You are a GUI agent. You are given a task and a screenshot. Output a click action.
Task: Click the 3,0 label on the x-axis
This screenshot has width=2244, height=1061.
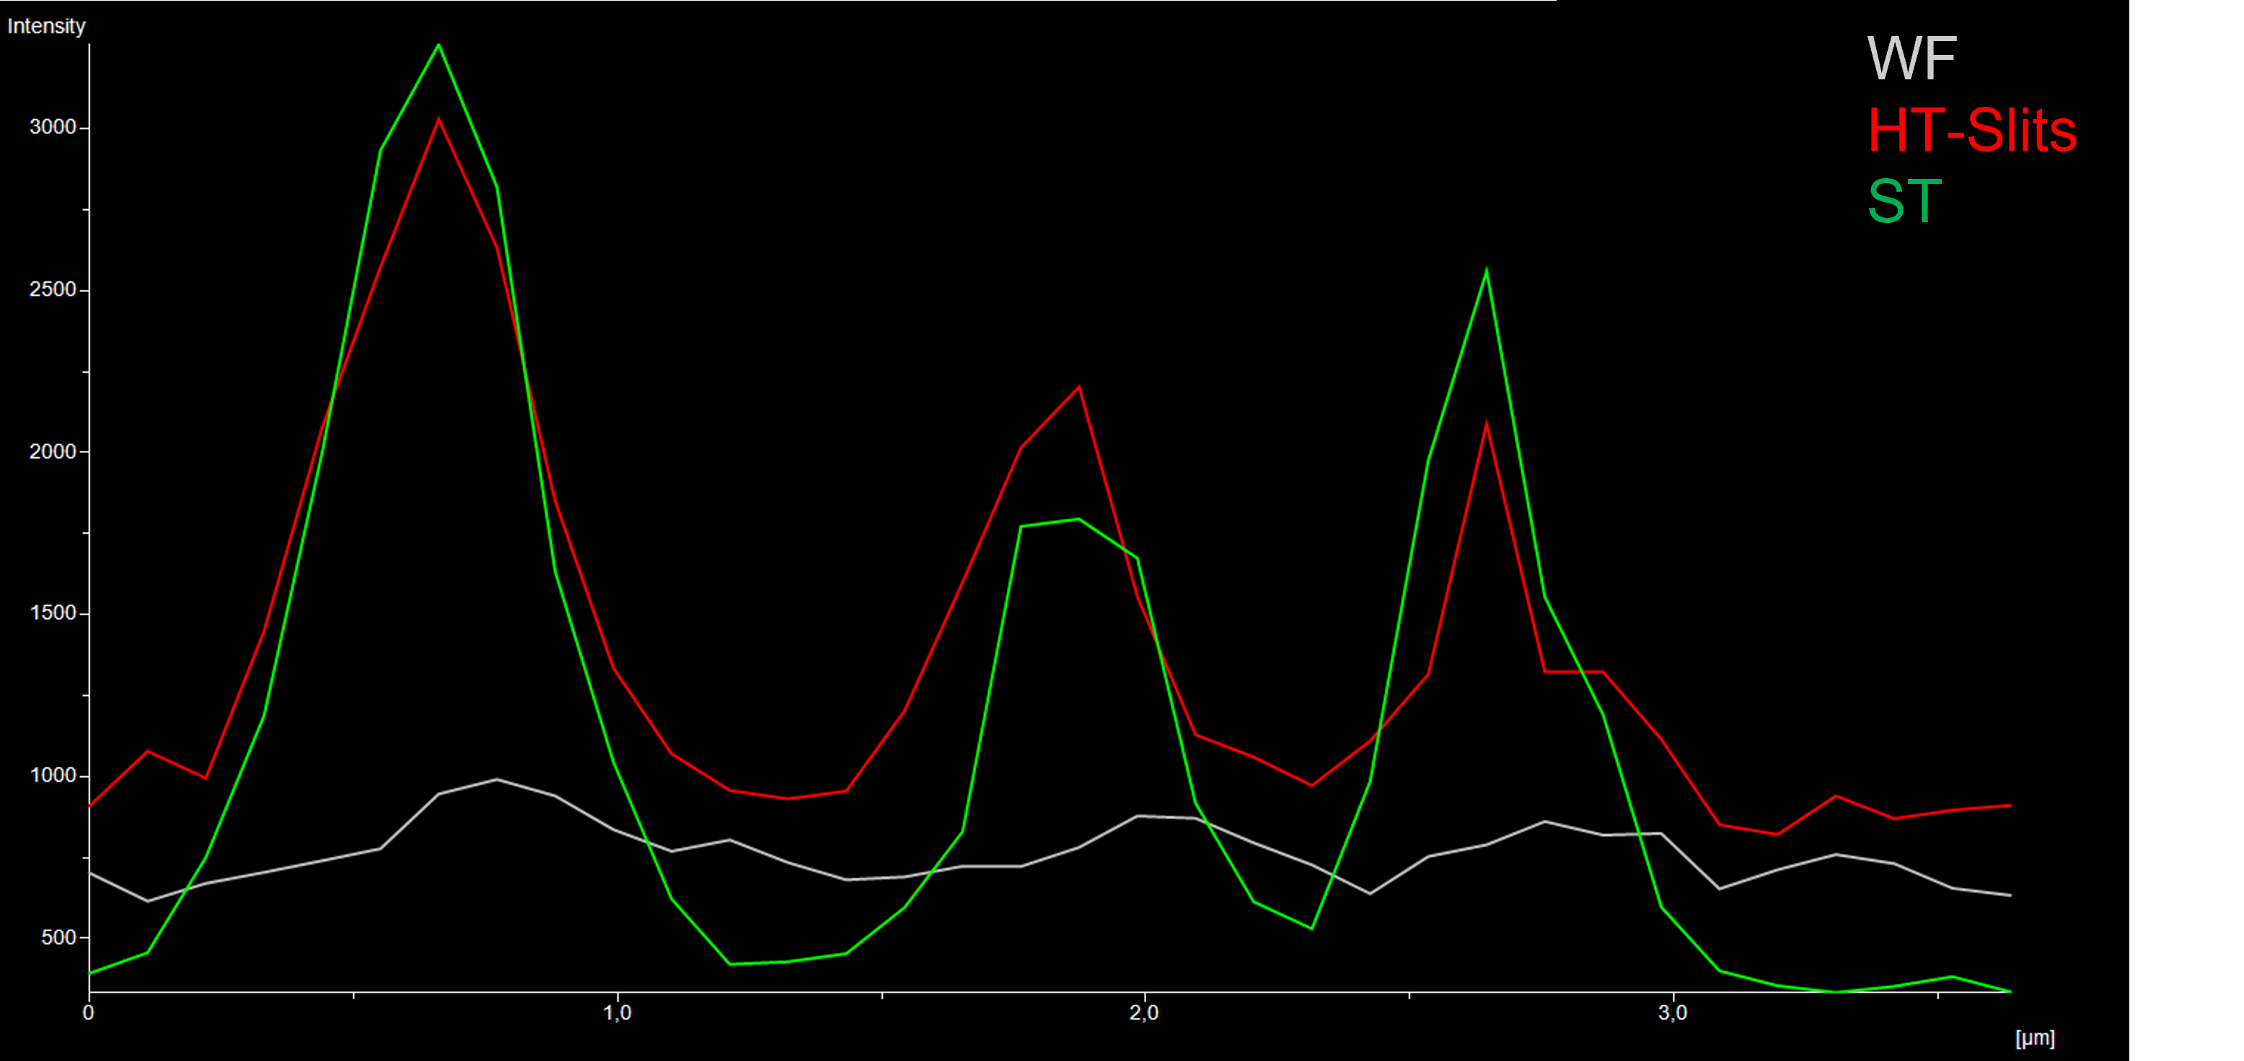[x=1673, y=1012]
